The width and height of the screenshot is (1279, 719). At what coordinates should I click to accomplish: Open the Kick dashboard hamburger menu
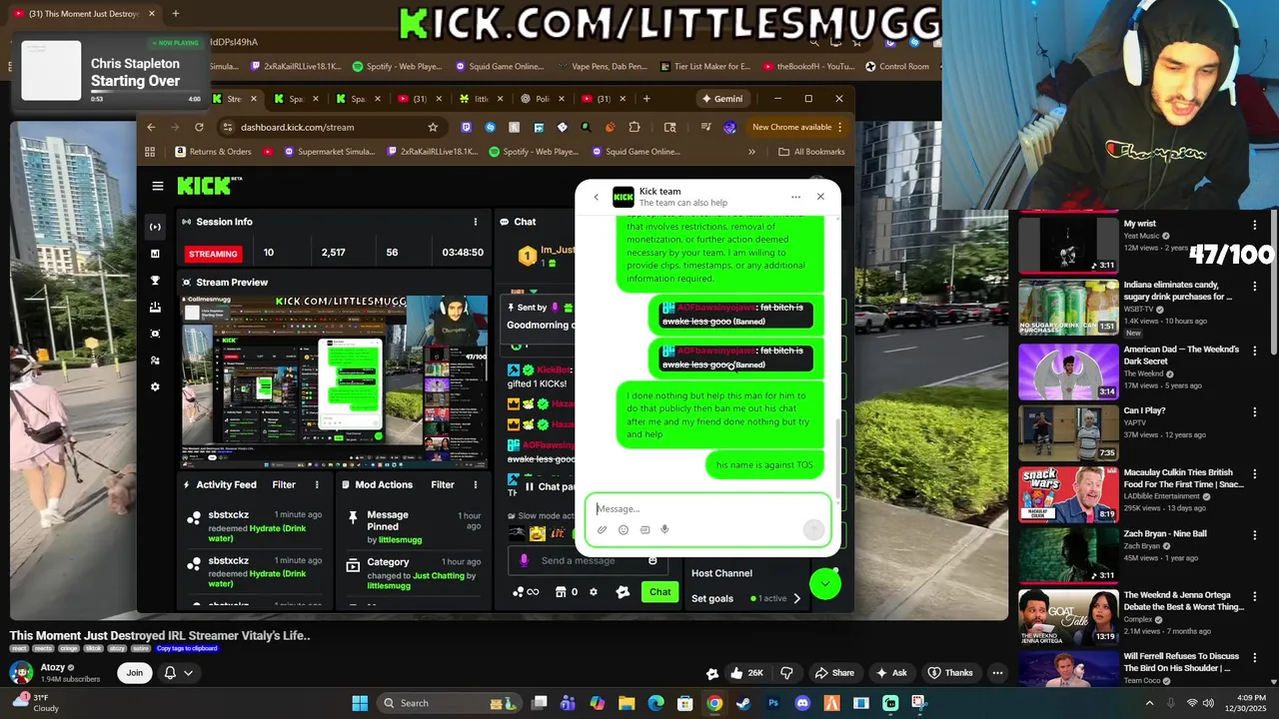157,186
